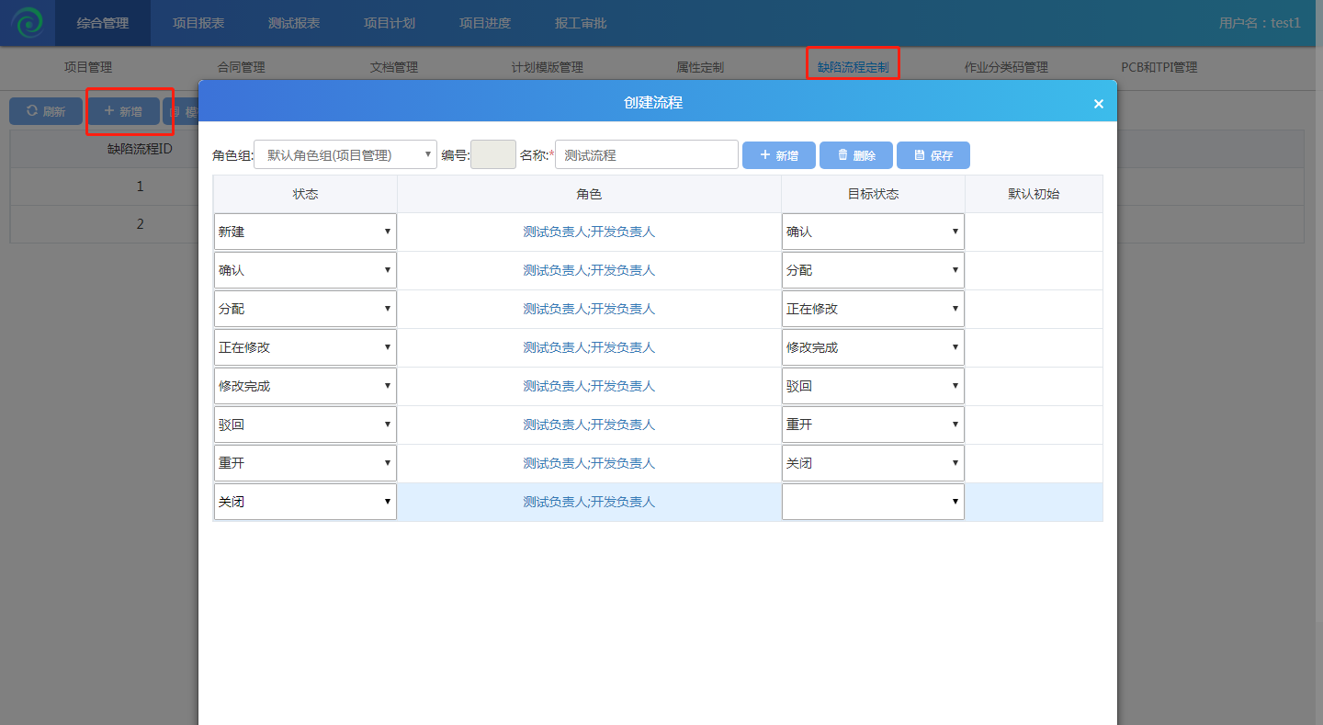
Task: Click the 名称 input field with 测试流程
Action: (x=647, y=155)
